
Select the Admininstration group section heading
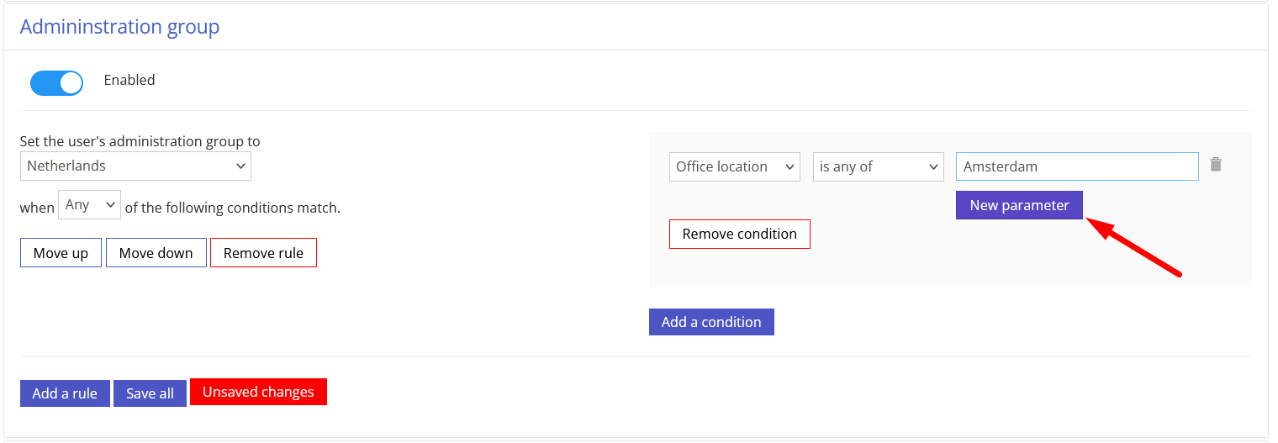[119, 27]
